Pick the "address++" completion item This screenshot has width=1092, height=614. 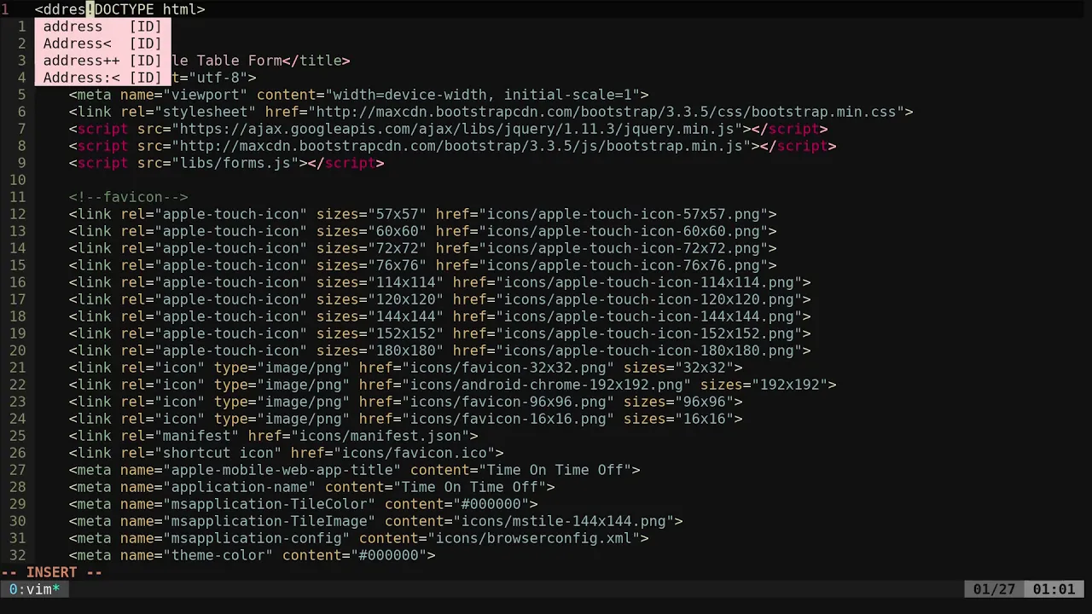point(102,61)
